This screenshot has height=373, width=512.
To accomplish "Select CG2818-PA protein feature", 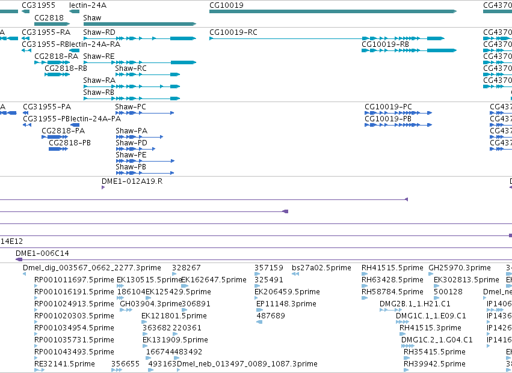I will click(55, 137).
